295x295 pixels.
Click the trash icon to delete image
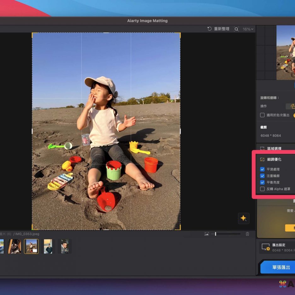(247, 234)
